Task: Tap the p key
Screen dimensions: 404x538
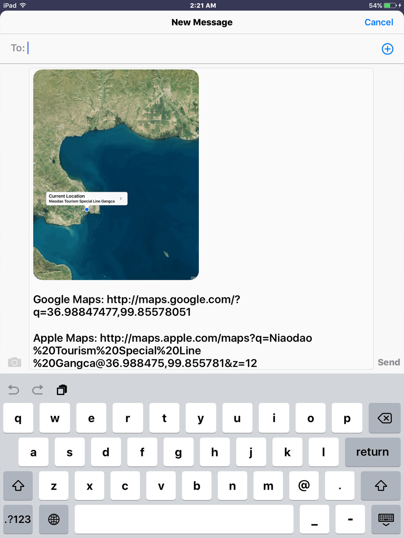Action: (x=347, y=418)
